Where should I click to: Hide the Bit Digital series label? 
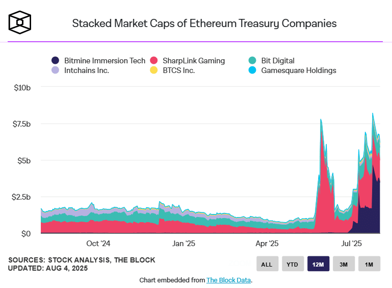click(277, 61)
